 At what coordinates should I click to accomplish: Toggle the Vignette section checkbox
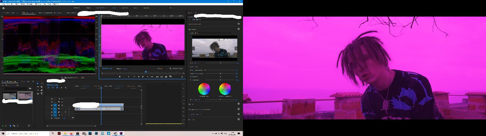238,119
